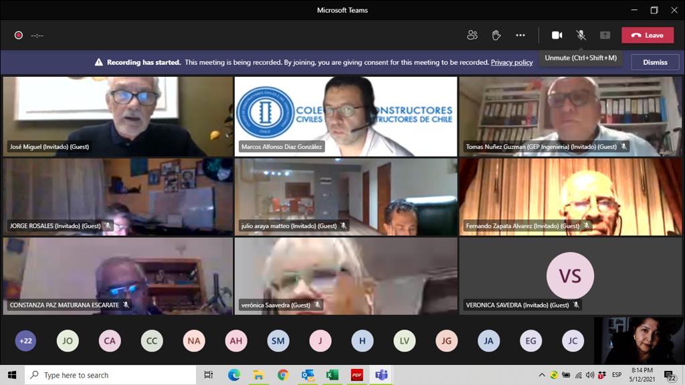Viewport: 685px width, 385px height.
Task: Click muted mic icon beside JORGE ROSALES
Action: (x=108, y=226)
